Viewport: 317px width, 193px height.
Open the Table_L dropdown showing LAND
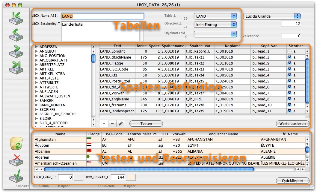point(215,16)
